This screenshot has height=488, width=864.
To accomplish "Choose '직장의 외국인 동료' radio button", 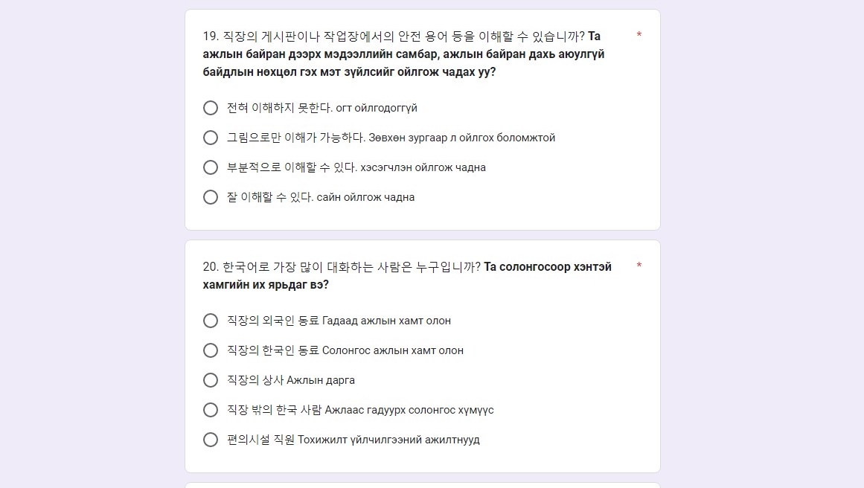I will pos(211,321).
